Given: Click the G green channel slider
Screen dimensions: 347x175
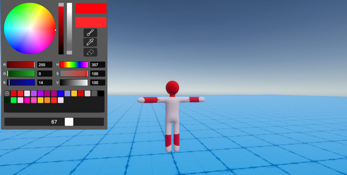Looking at the screenshot, I should point(21,74).
